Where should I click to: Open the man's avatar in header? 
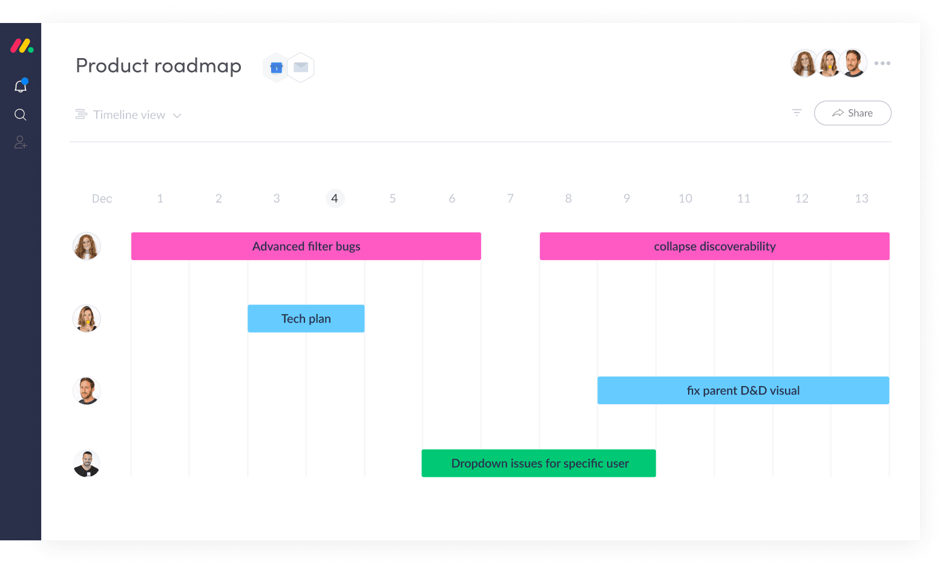click(x=853, y=63)
